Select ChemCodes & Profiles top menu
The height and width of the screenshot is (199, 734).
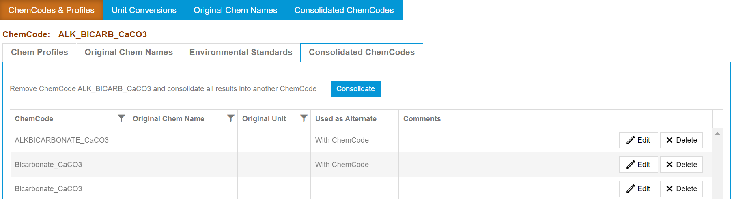point(51,10)
